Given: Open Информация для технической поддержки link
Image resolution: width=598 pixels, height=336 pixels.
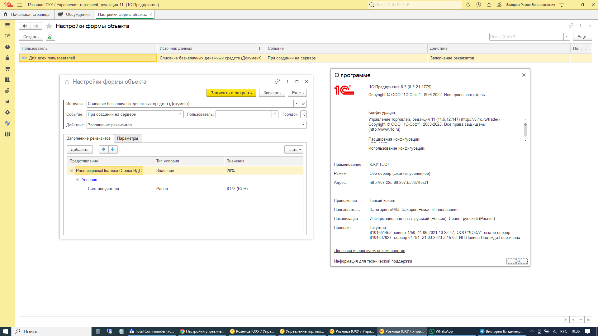Looking at the screenshot, I should [373, 261].
